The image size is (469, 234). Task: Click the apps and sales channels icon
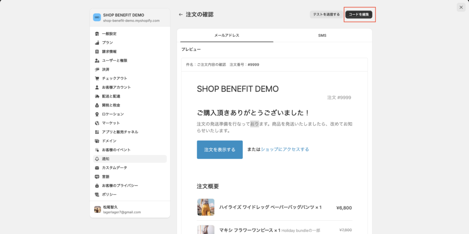click(97, 132)
